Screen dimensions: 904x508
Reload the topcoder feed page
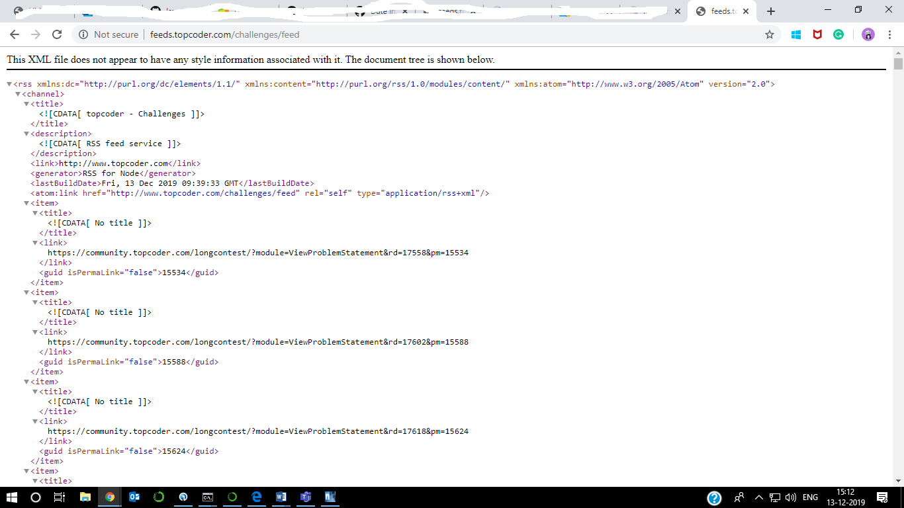point(57,34)
